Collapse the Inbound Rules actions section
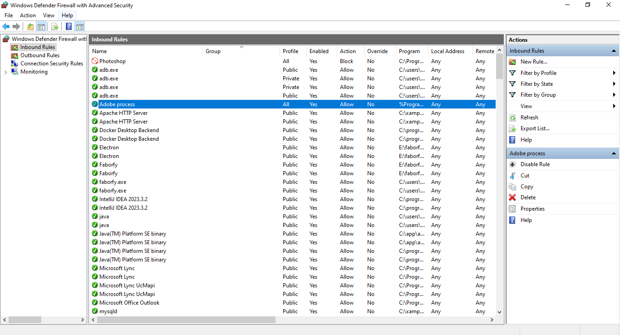This screenshot has height=335, width=620. click(614, 51)
